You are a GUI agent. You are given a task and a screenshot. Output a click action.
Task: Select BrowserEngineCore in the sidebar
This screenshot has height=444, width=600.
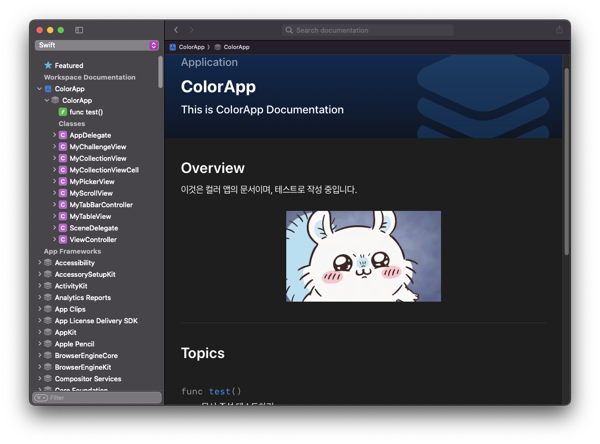pyautogui.click(x=86, y=355)
